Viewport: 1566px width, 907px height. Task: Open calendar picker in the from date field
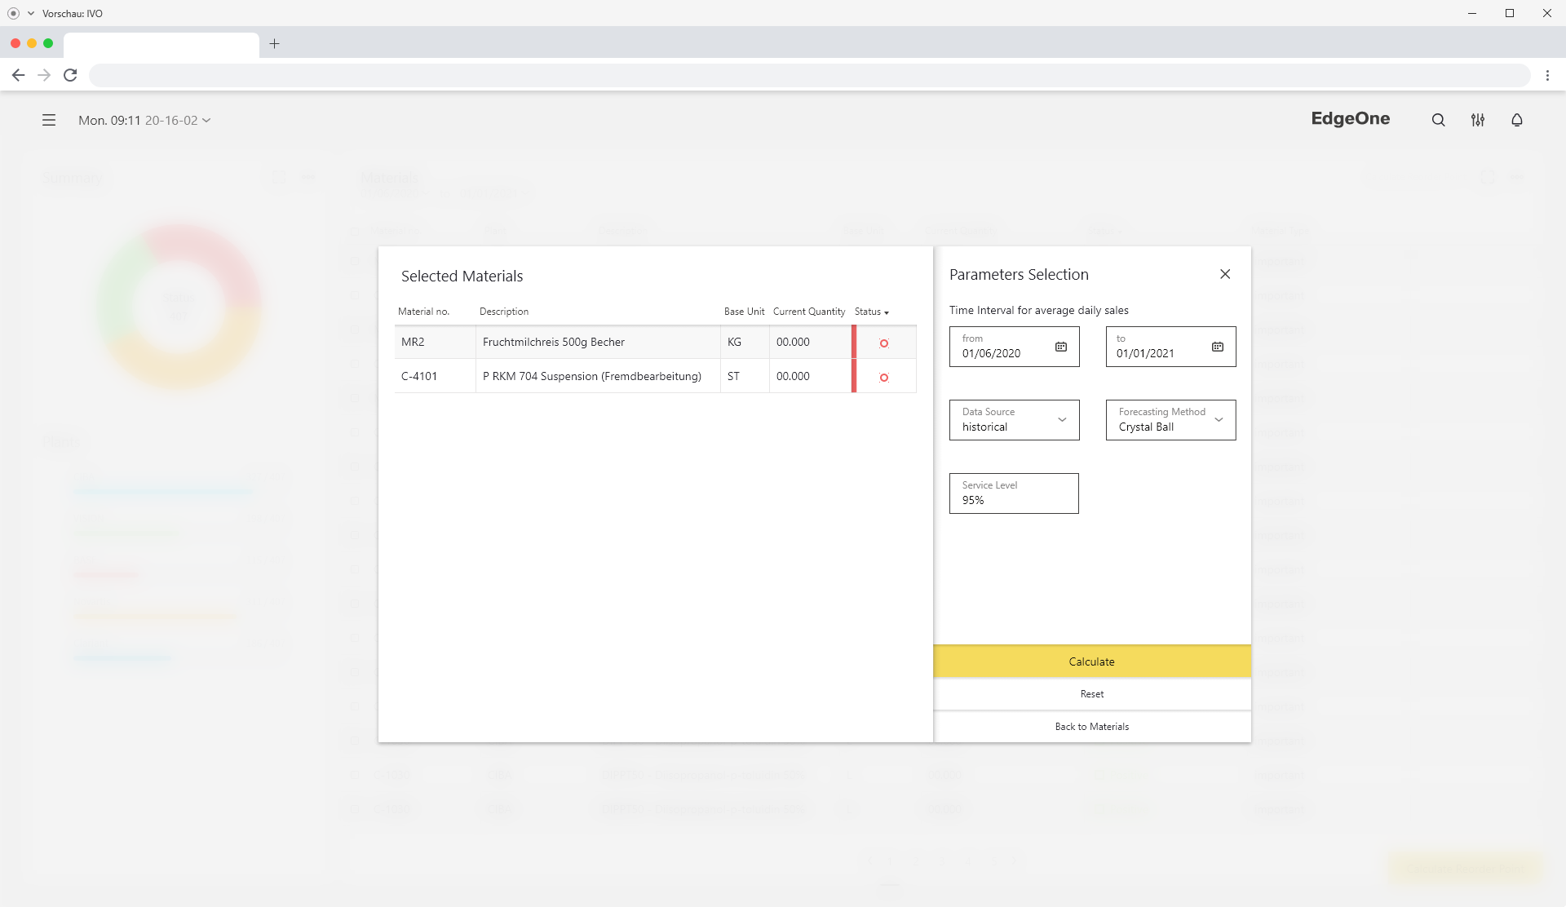tap(1060, 347)
